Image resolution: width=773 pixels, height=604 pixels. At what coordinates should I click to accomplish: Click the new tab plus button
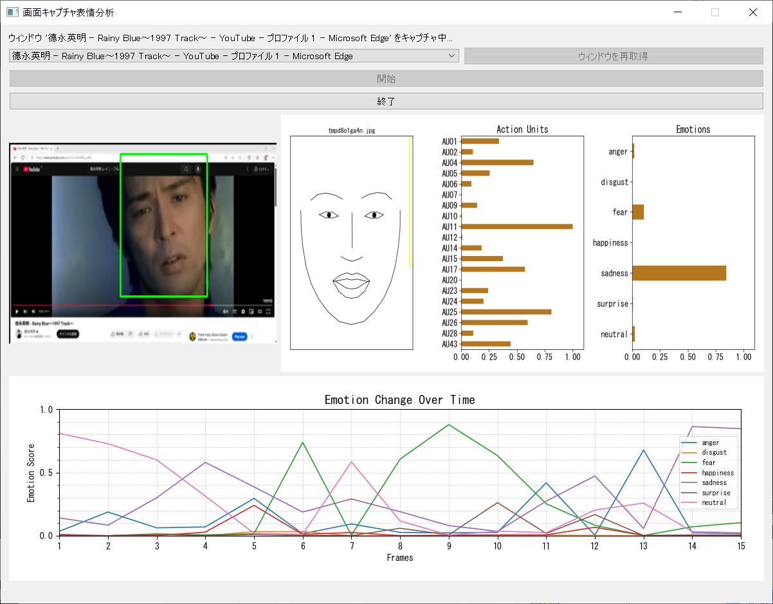click(x=57, y=148)
